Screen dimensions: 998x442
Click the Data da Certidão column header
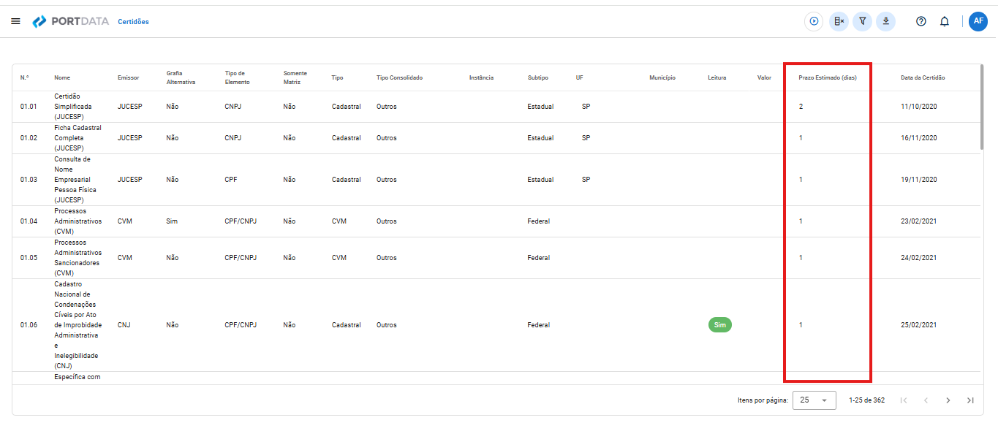pos(923,77)
